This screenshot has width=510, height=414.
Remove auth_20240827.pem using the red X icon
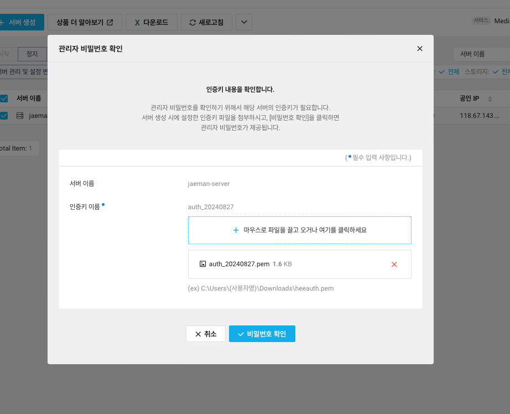[394, 264]
